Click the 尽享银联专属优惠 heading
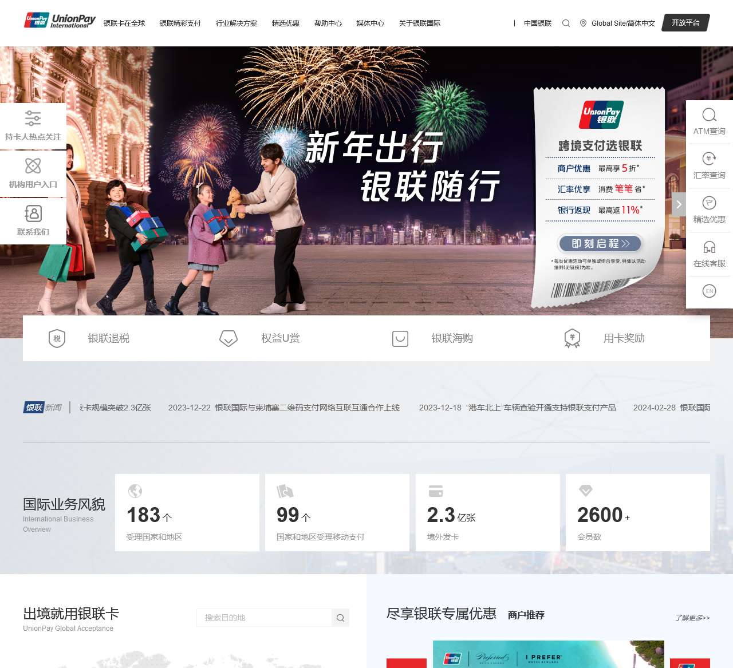 click(442, 614)
